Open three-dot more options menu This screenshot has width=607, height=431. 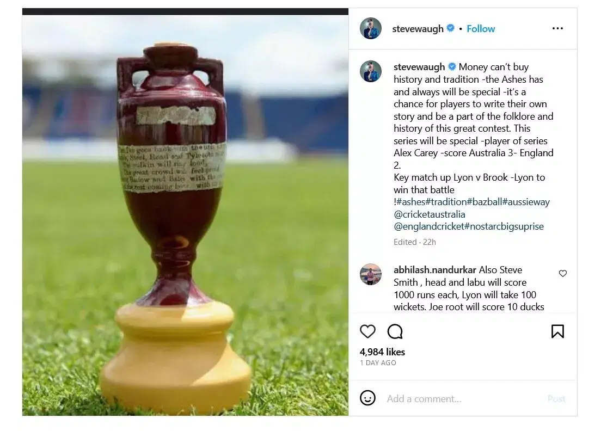pyautogui.click(x=557, y=28)
